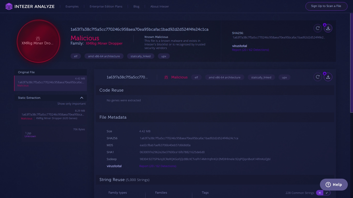Open About Intezer page
Viewport: 353px width, 198px height.
point(160,6)
